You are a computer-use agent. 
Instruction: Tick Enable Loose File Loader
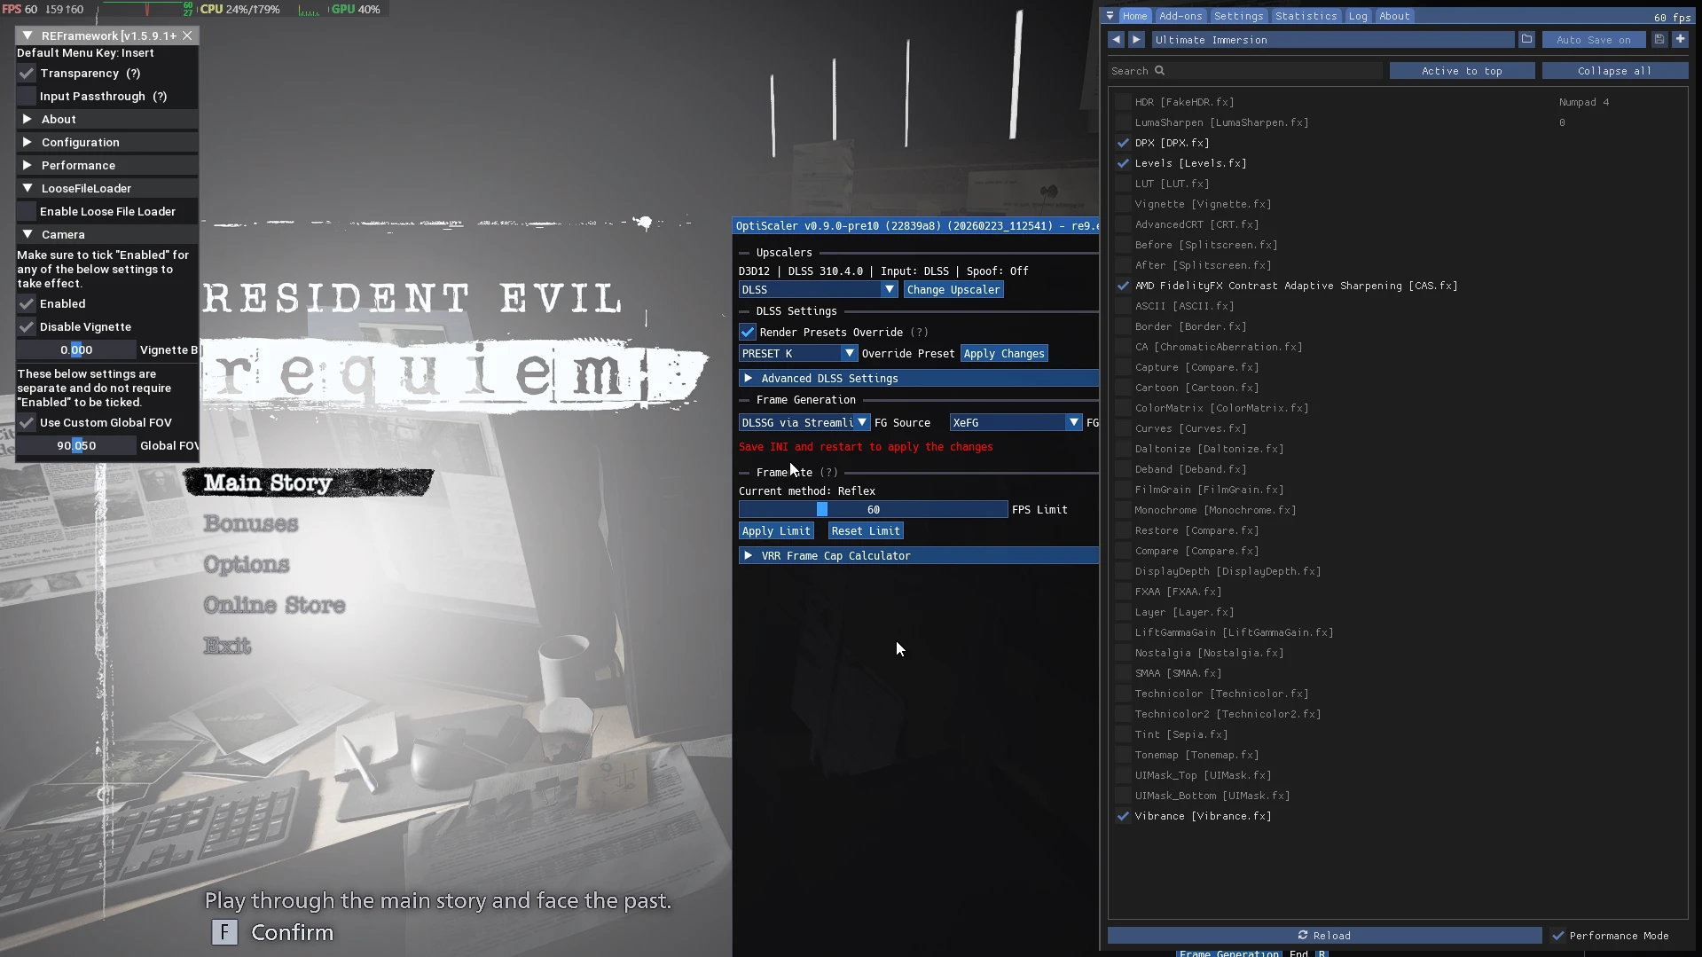click(x=27, y=212)
